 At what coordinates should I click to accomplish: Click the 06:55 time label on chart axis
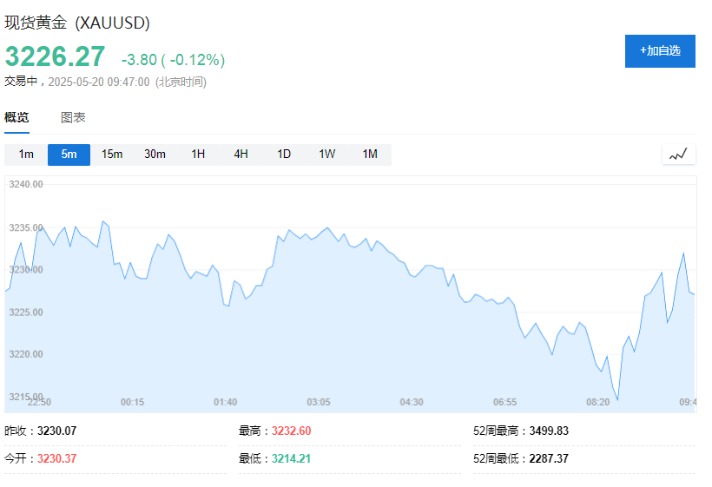click(504, 402)
